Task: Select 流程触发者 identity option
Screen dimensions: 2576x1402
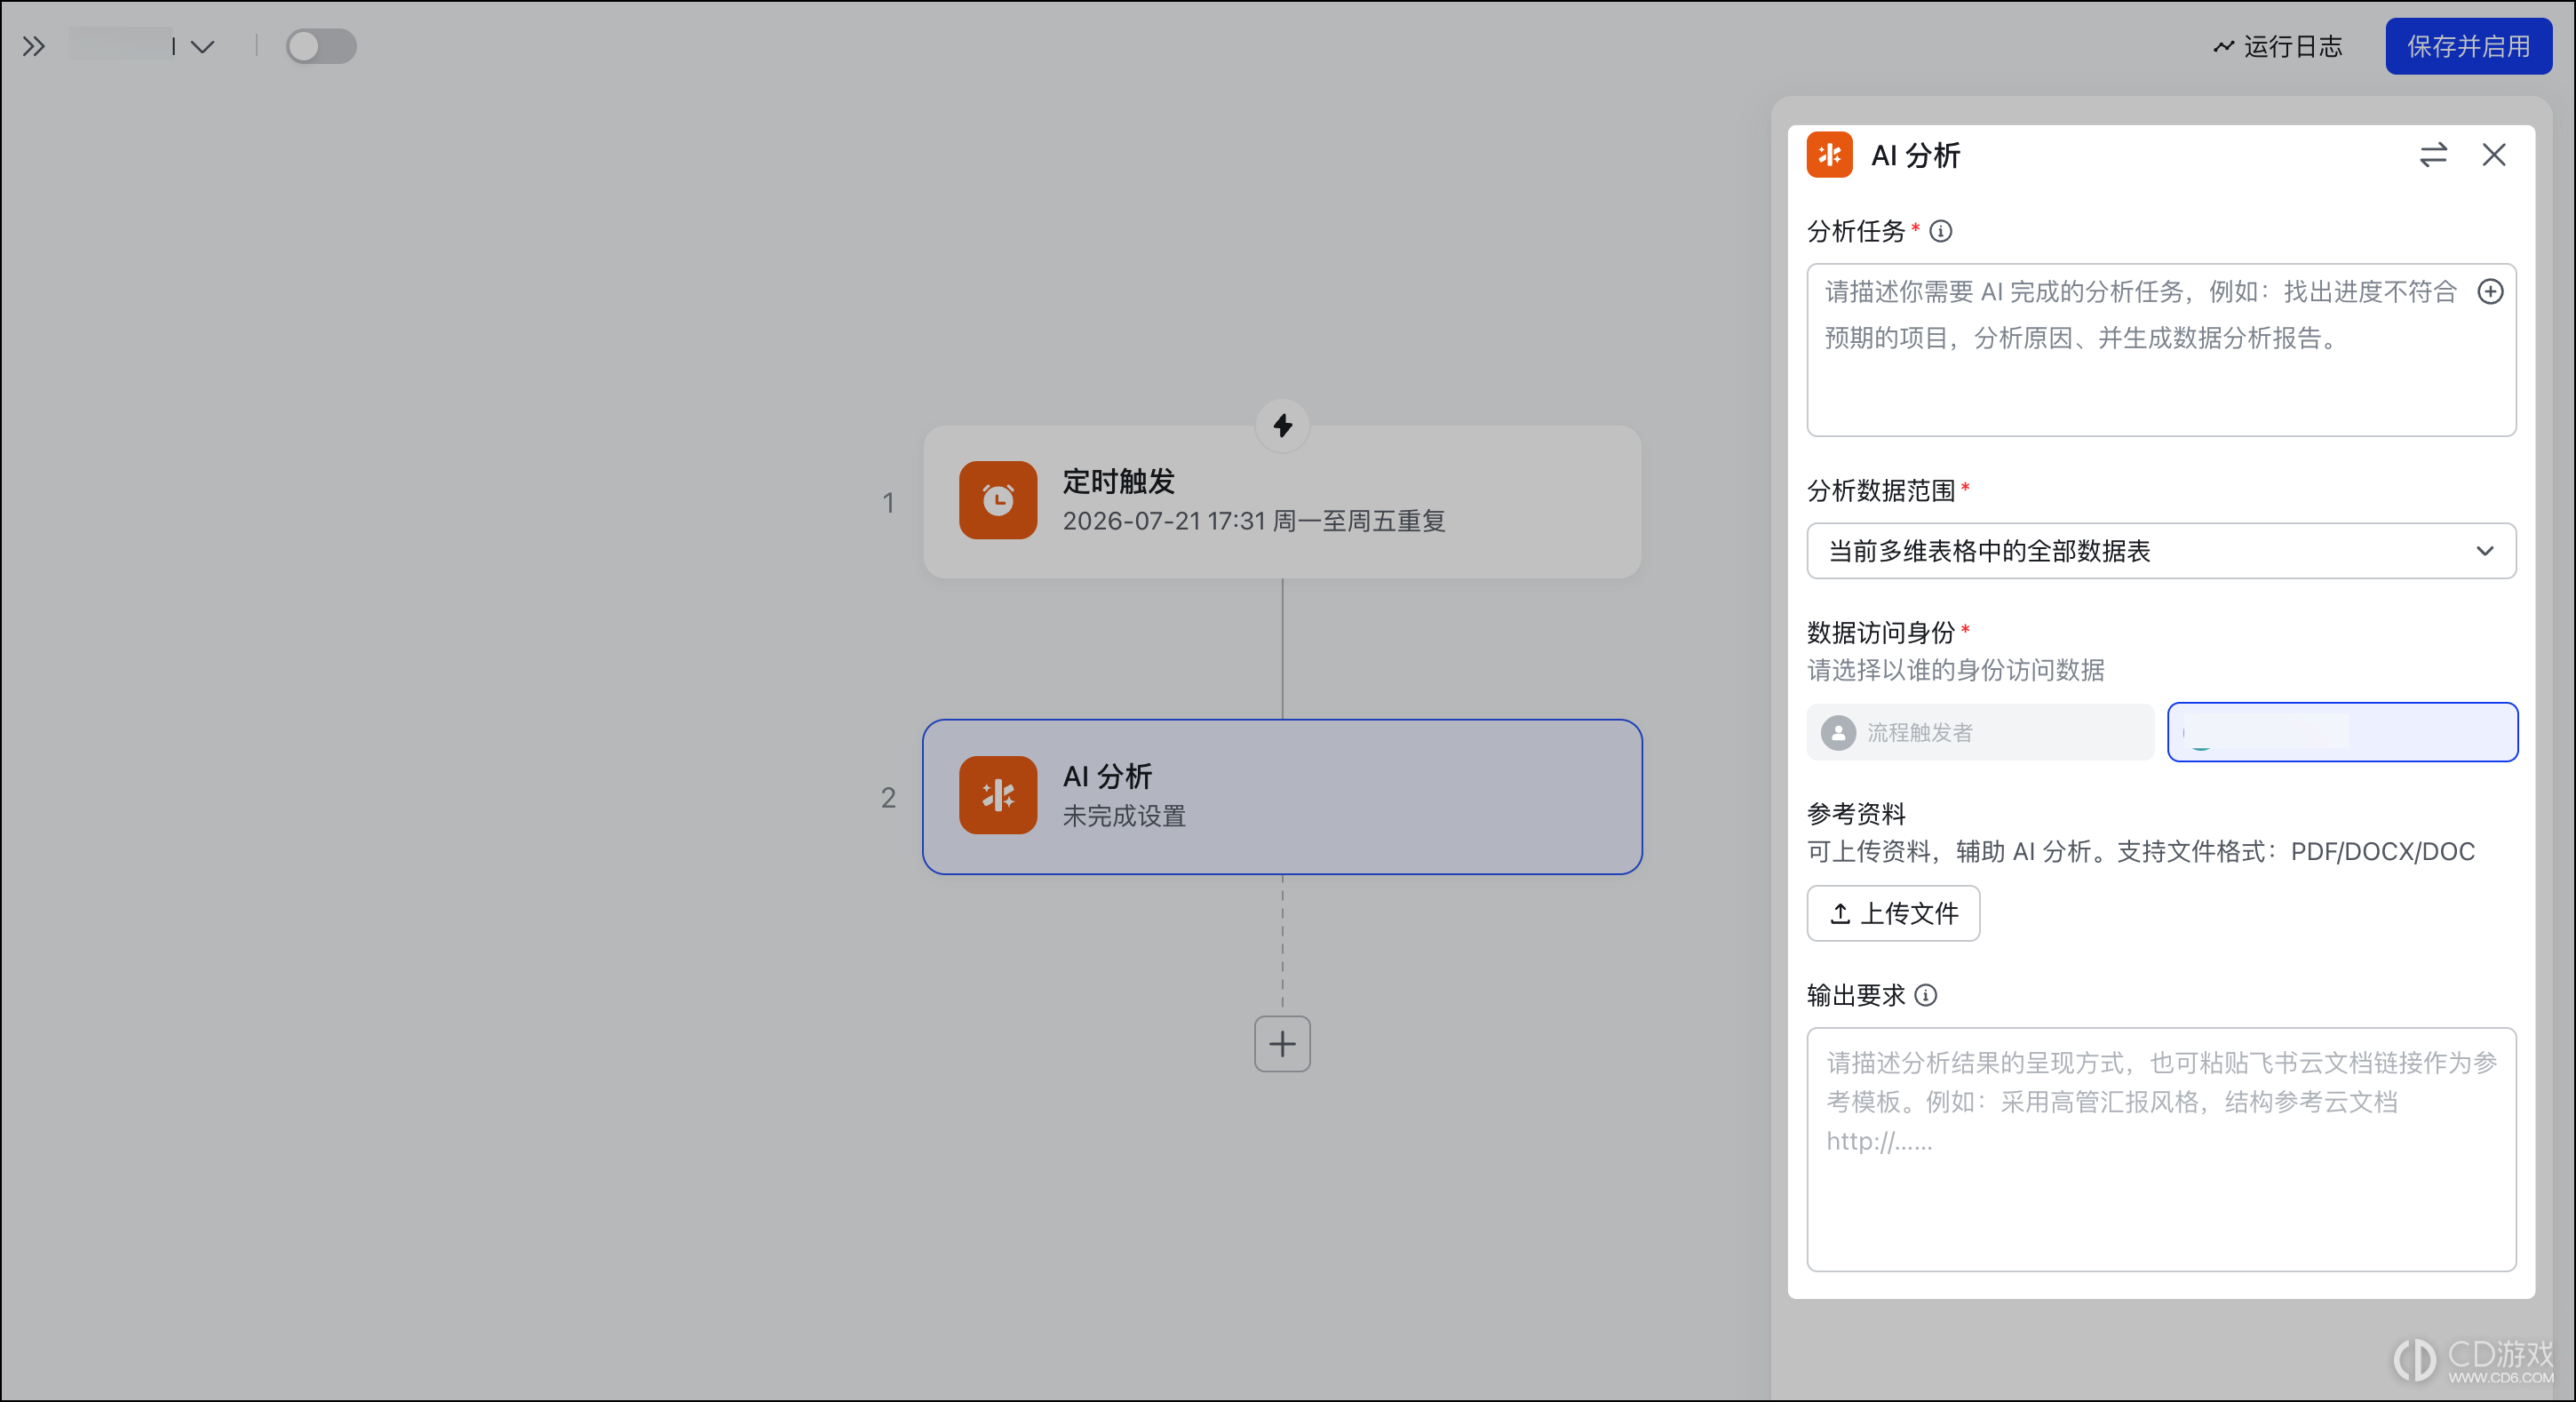Action: (x=1980, y=732)
